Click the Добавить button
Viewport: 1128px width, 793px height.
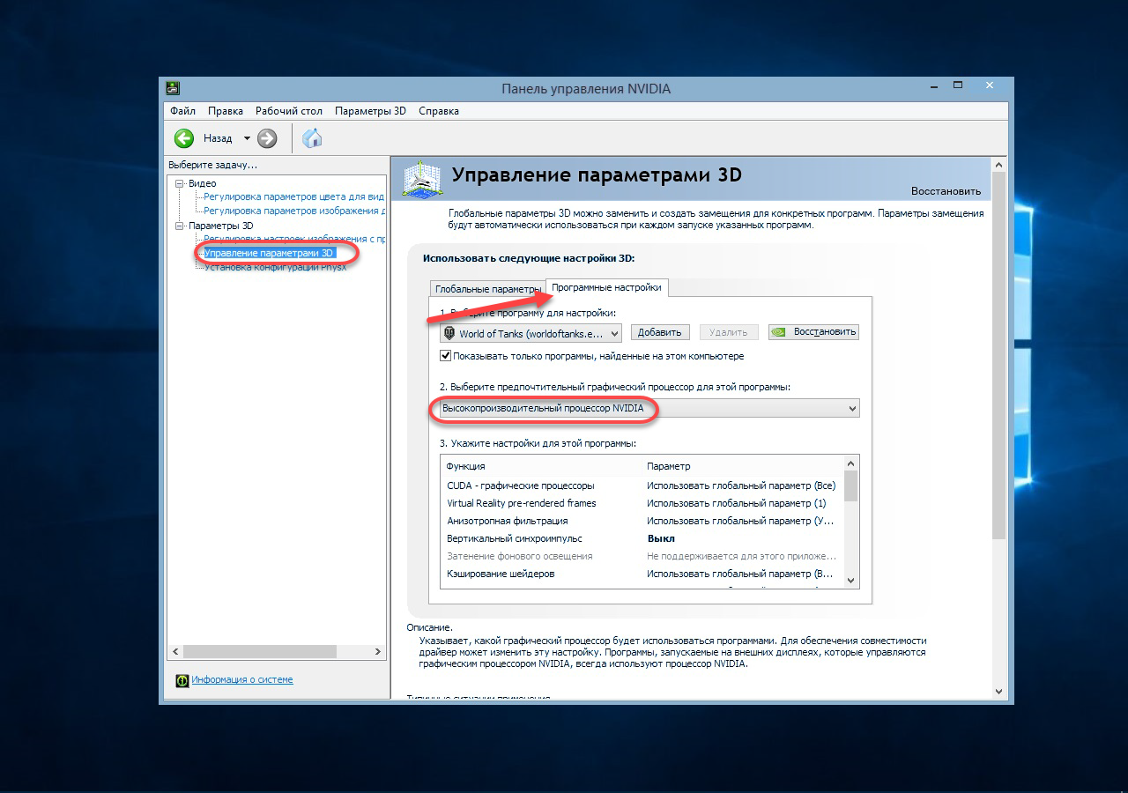pyautogui.click(x=660, y=332)
